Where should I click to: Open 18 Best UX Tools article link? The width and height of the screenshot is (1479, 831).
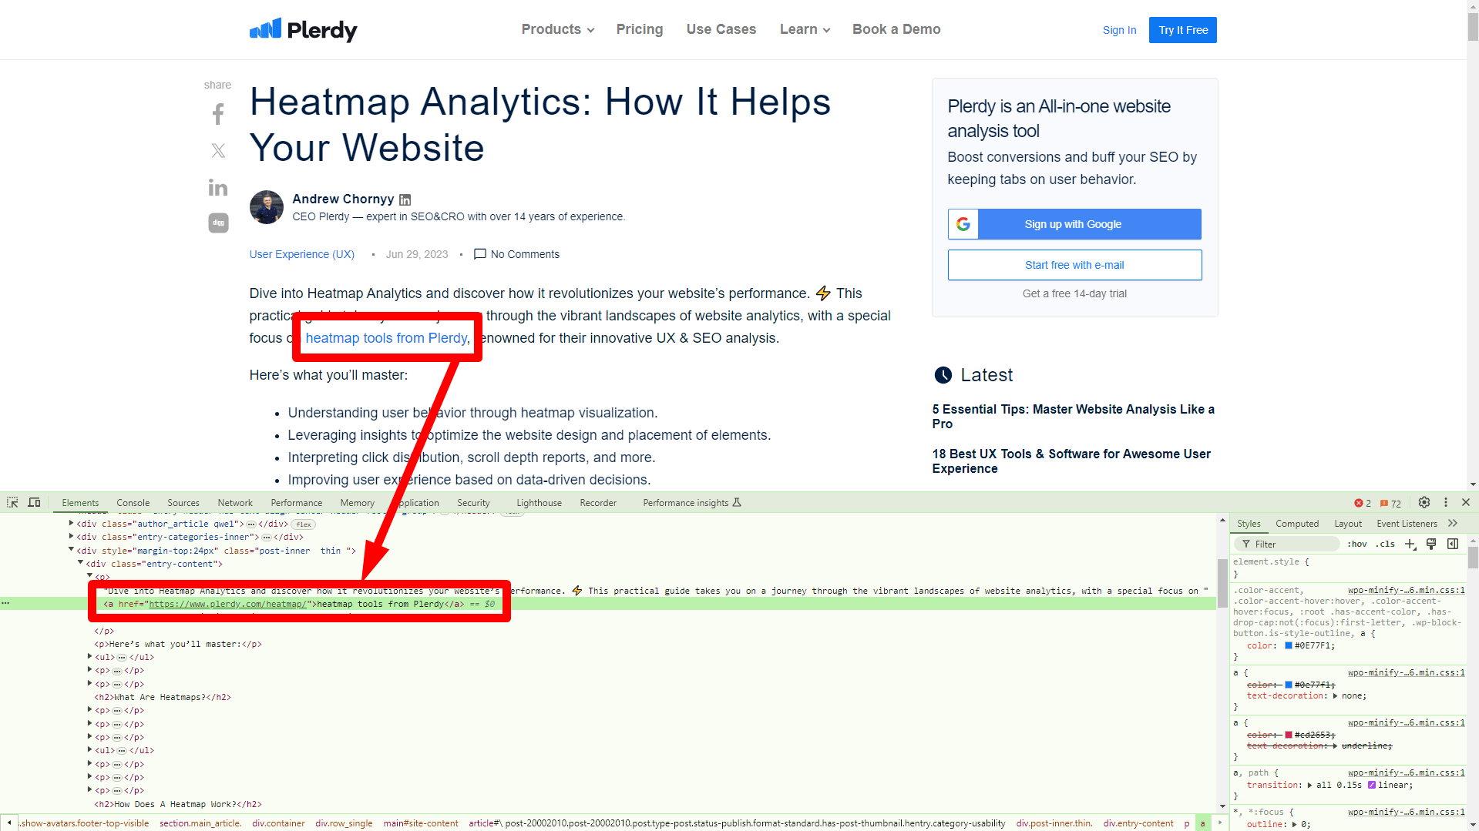1071,461
